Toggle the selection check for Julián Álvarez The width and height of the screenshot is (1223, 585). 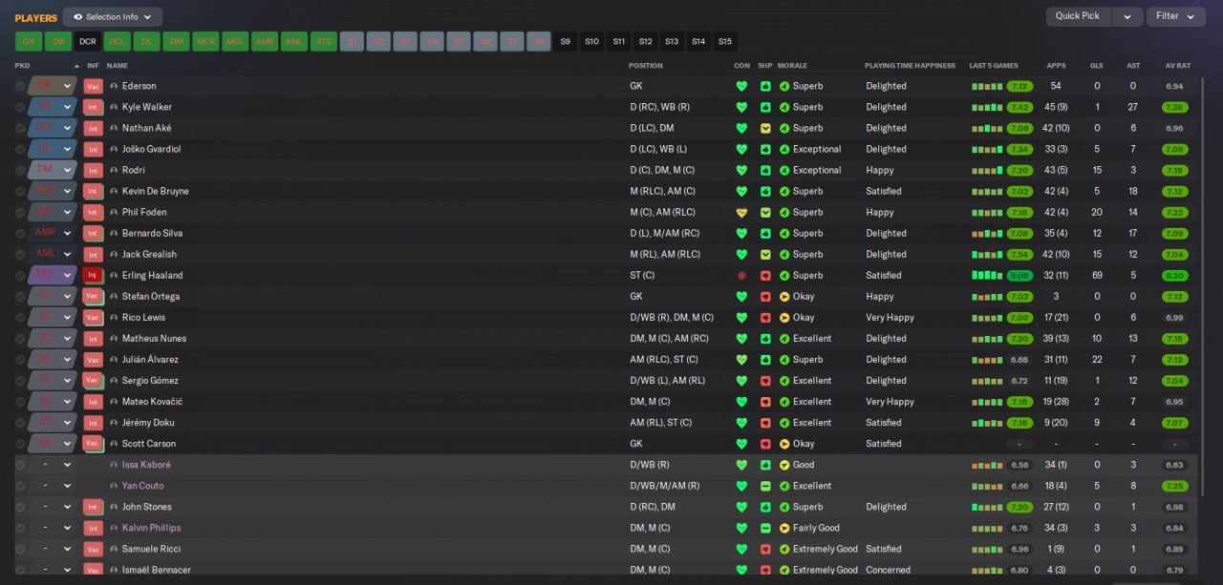(20, 360)
